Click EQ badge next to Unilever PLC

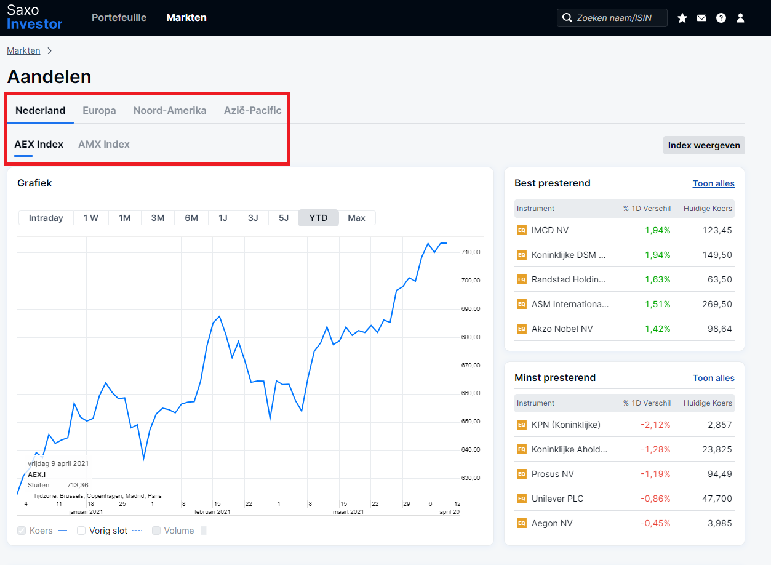tap(521, 499)
